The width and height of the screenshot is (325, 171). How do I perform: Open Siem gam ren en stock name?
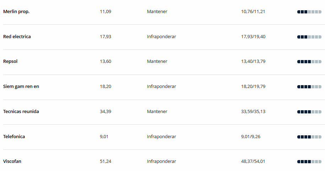(x=21, y=87)
